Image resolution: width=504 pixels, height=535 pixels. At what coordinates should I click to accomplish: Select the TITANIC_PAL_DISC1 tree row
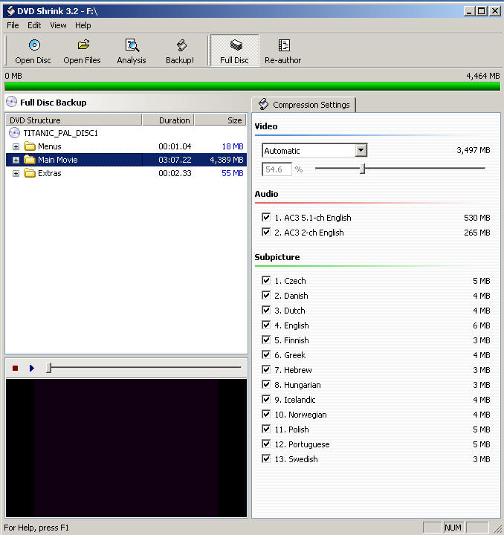[x=61, y=133]
